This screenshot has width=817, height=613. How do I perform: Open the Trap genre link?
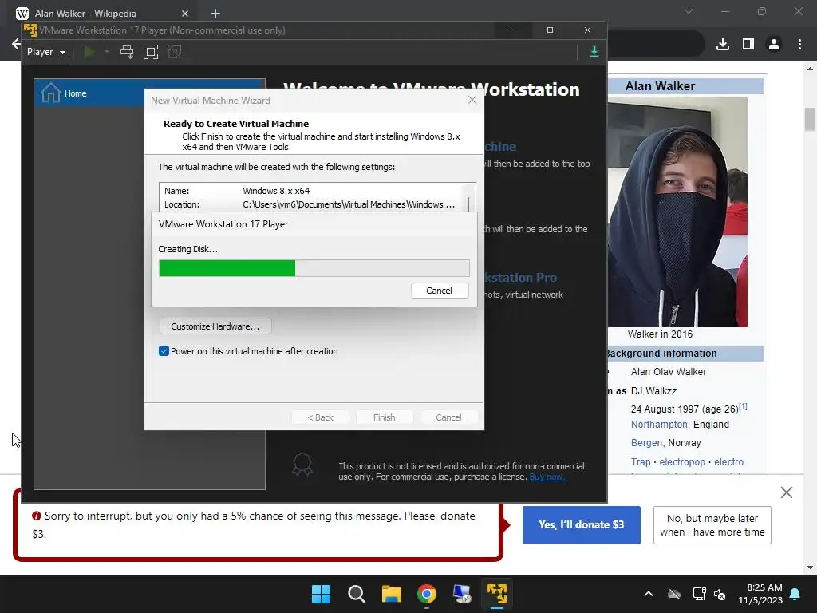(641, 462)
